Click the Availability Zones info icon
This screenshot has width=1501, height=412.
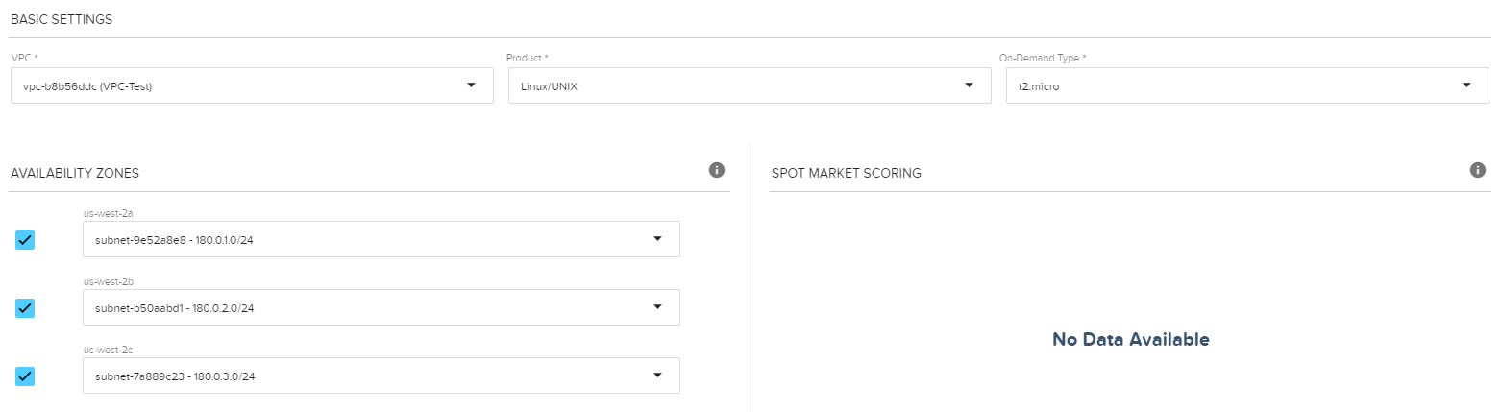pos(716,170)
